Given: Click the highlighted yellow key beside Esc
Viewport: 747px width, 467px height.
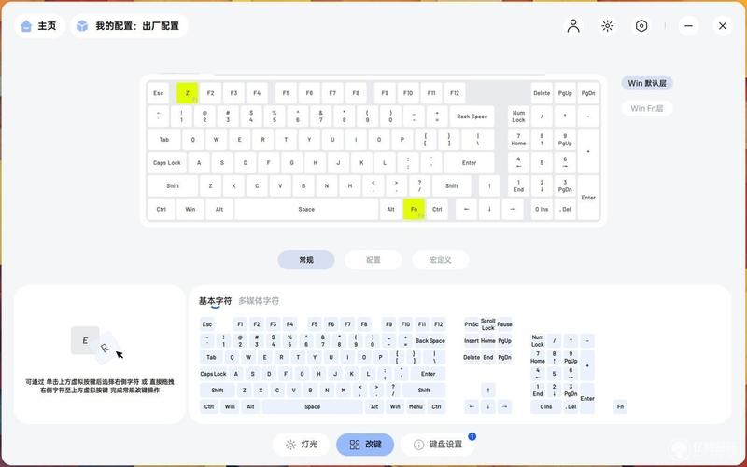Looking at the screenshot, I should (x=188, y=93).
